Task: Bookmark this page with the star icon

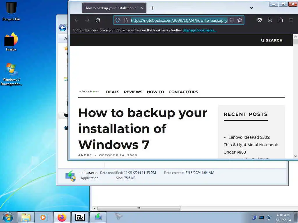Action: tap(240, 20)
